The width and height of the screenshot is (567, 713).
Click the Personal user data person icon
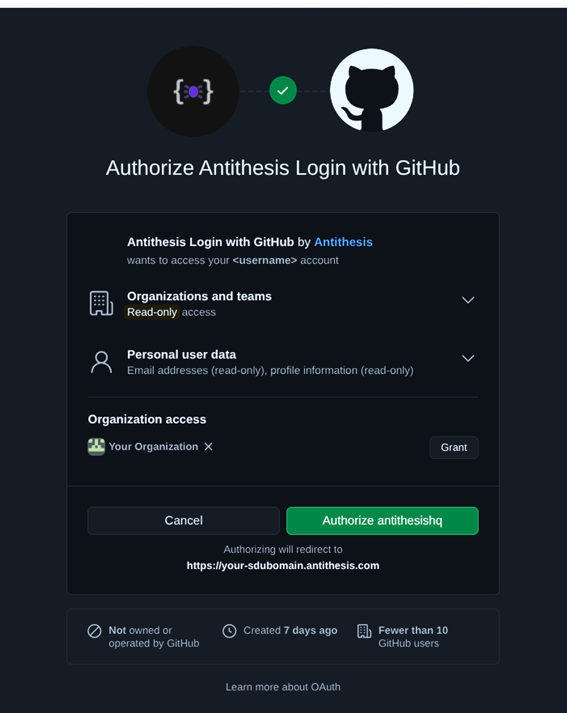point(101,363)
